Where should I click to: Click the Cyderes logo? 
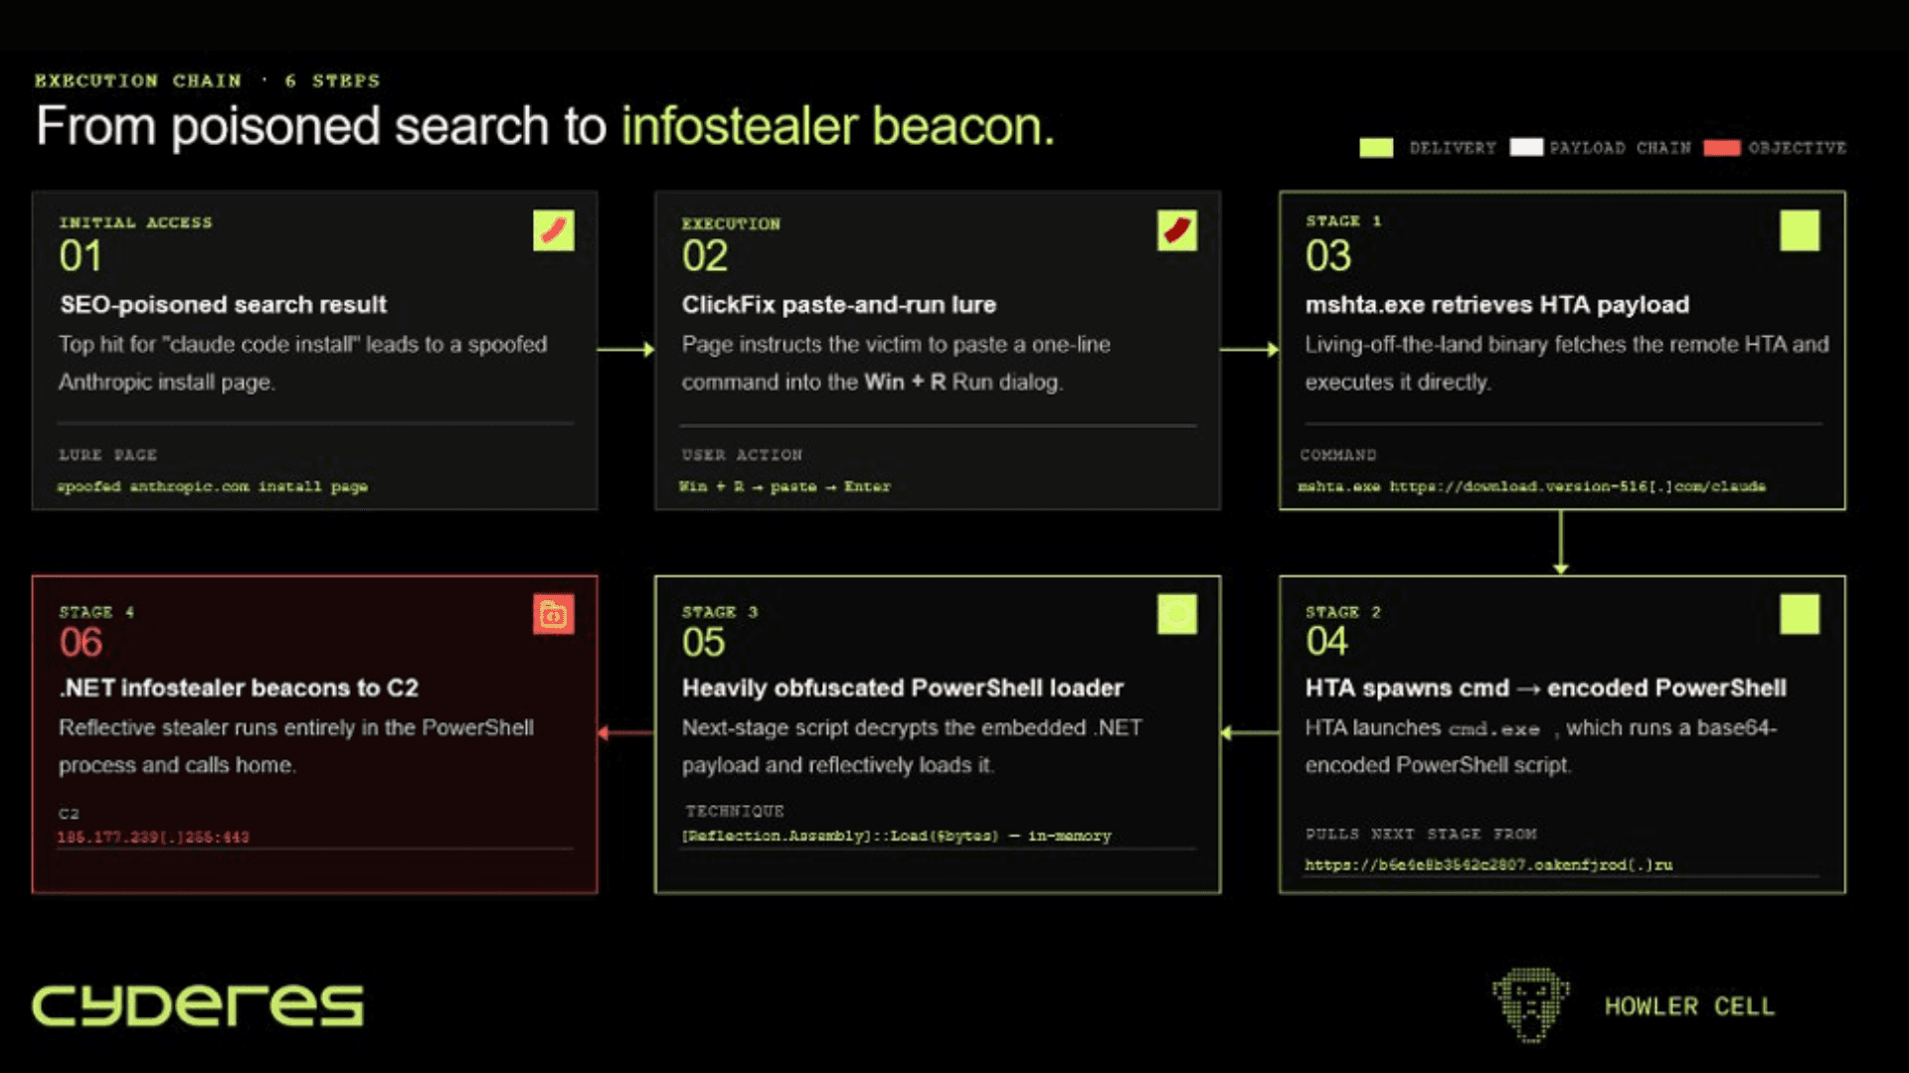coord(198,1004)
